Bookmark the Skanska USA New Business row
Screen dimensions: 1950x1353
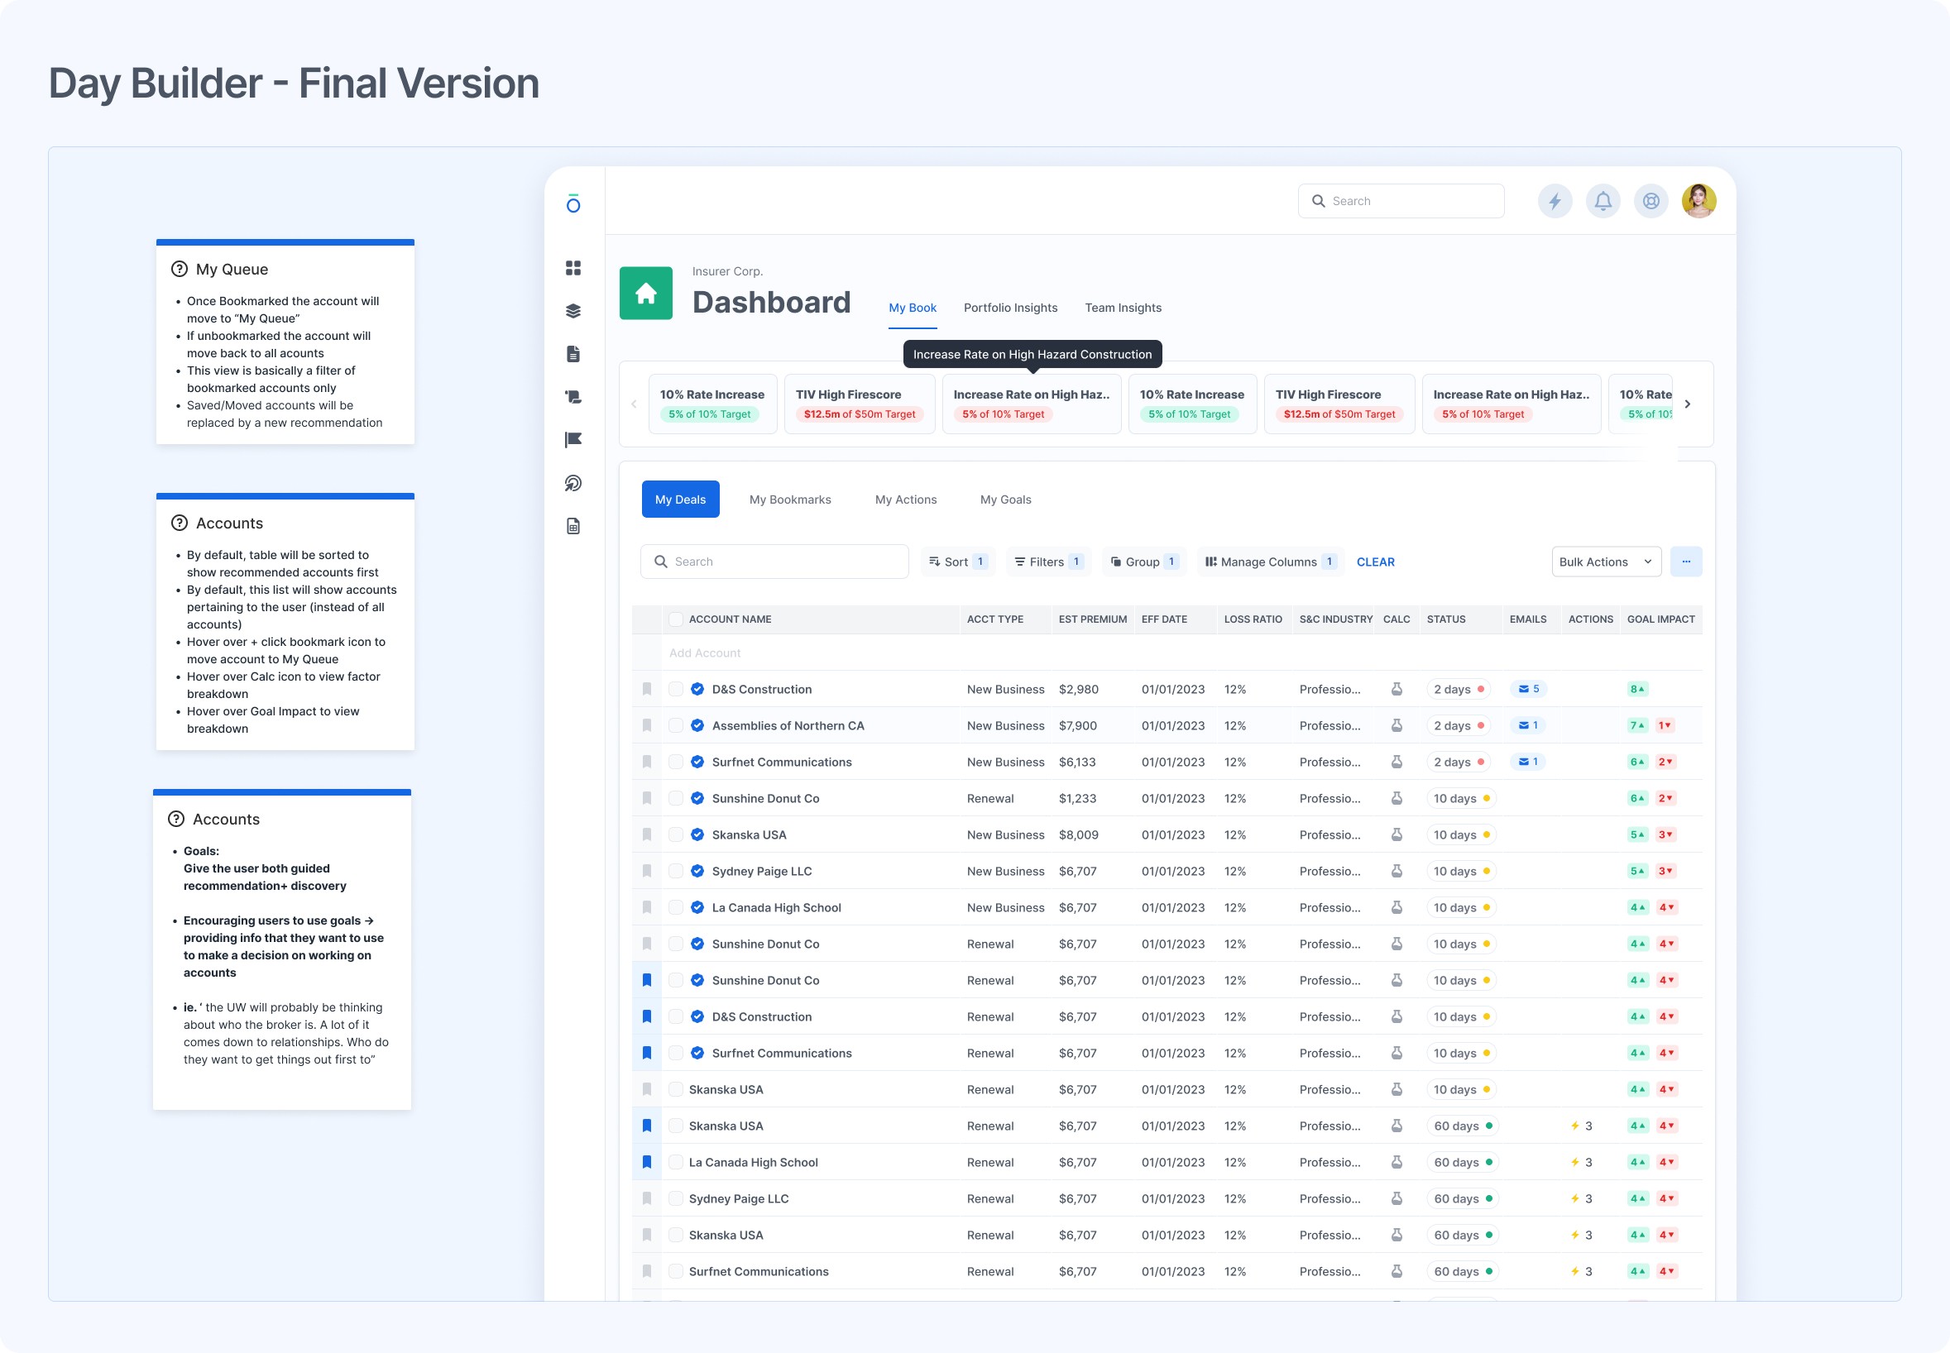pyautogui.click(x=647, y=835)
